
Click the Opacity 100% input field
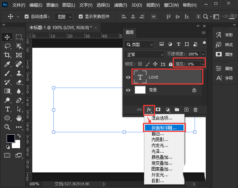(194, 54)
